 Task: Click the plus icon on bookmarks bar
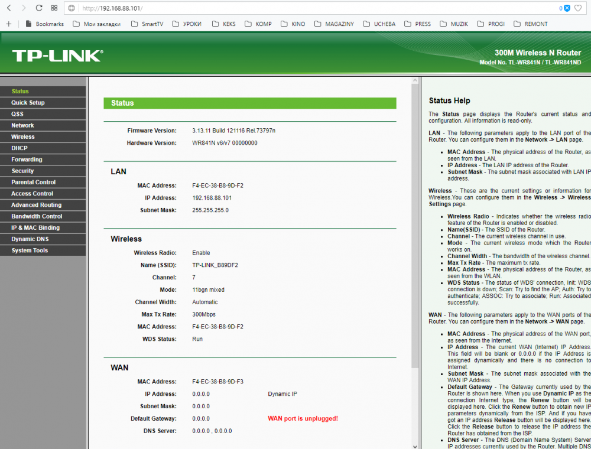(x=8, y=24)
